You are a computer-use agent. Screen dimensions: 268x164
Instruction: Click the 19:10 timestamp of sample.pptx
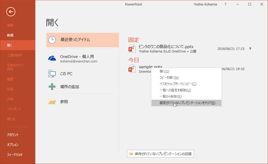point(233,69)
